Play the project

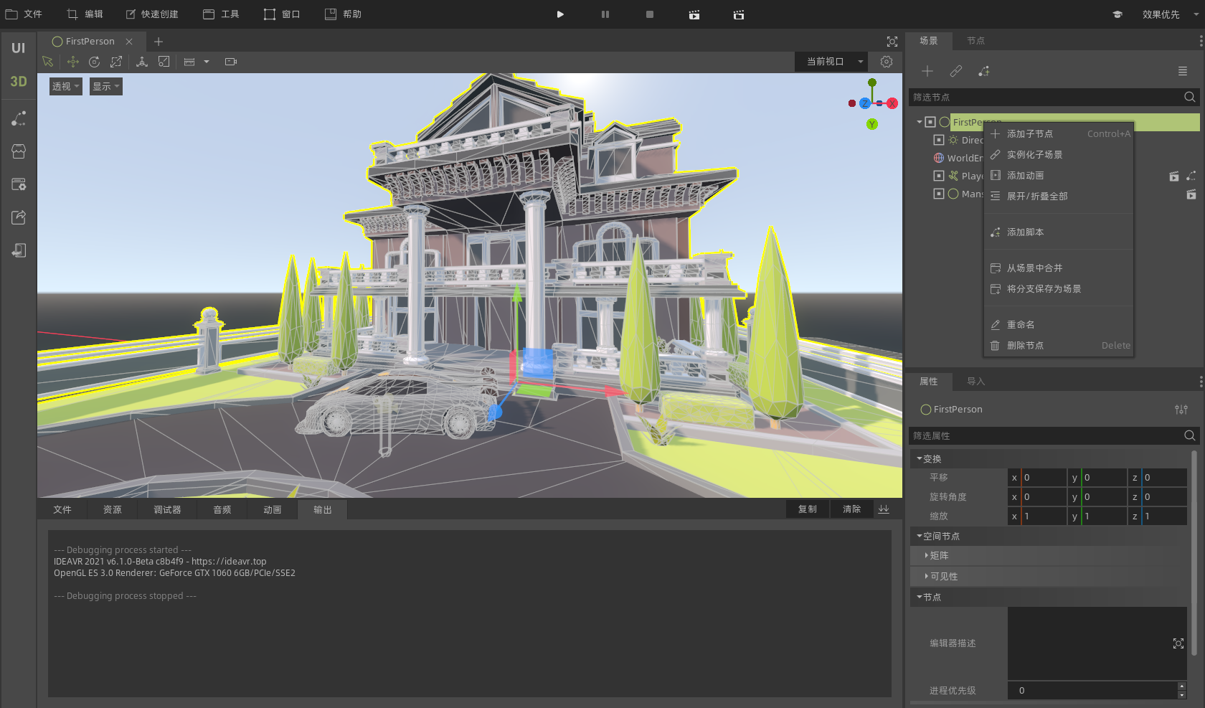click(x=560, y=14)
